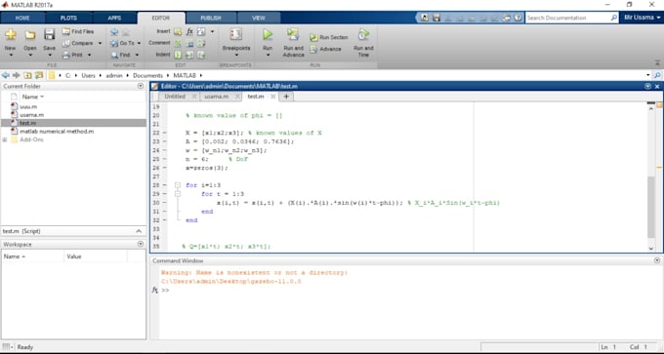Screen dimensions: 664x354
Task: Click the Find magnifier button
Action: tap(121, 55)
